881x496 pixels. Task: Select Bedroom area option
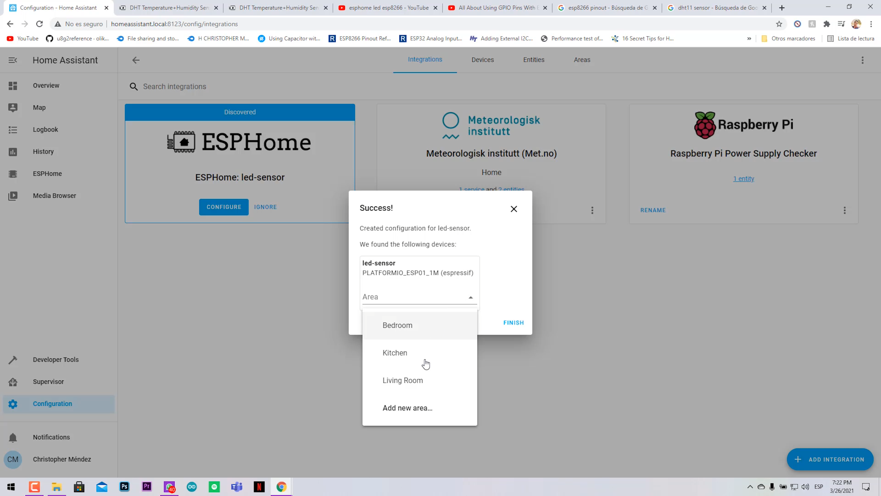tap(397, 325)
